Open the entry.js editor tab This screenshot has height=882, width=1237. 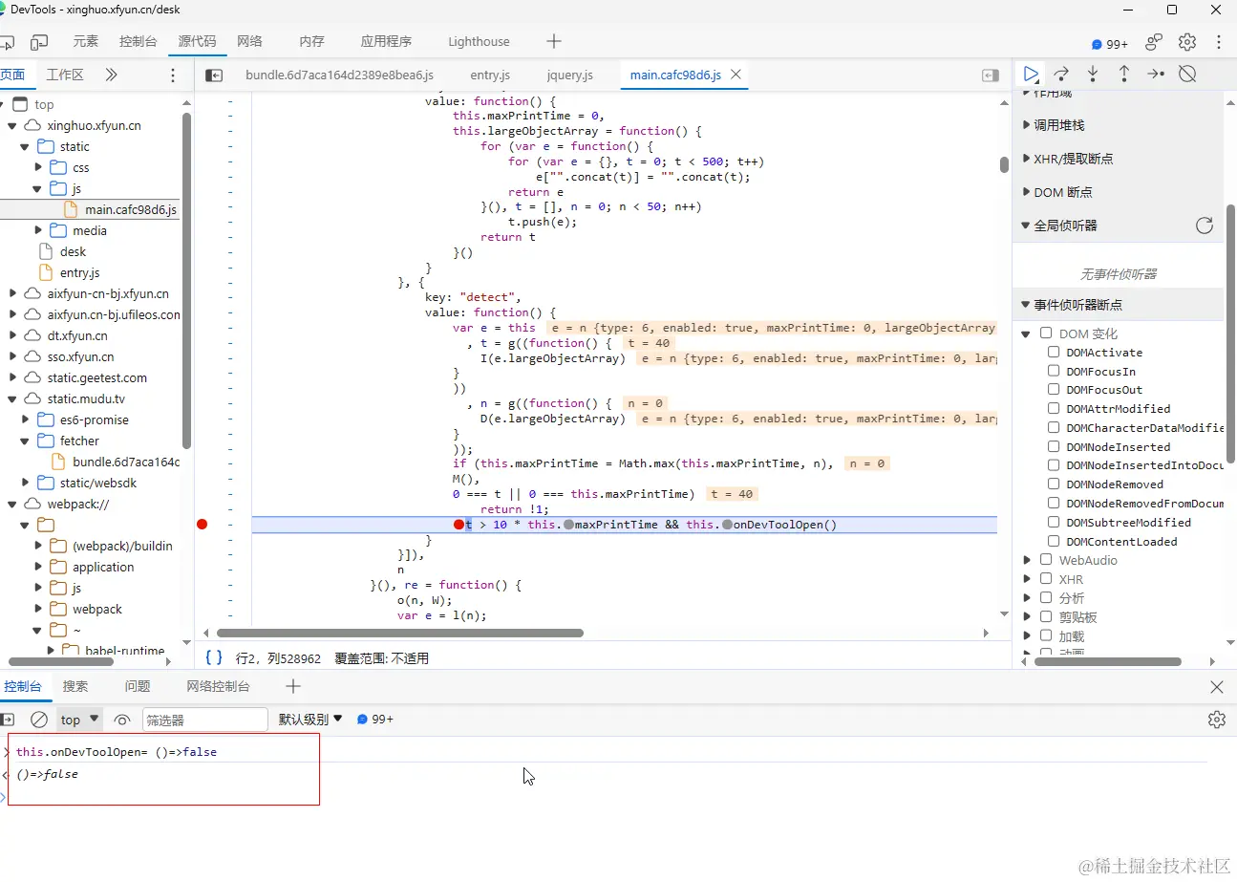(490, 75)
